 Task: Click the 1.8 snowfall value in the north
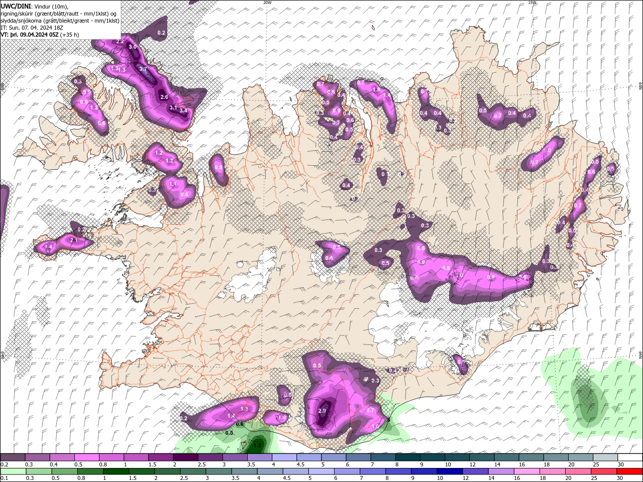coord(376,89)
